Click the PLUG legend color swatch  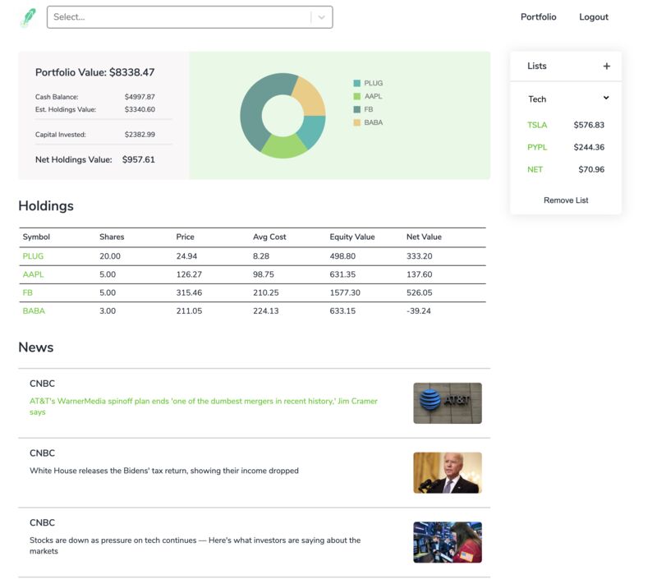[356, 83]
